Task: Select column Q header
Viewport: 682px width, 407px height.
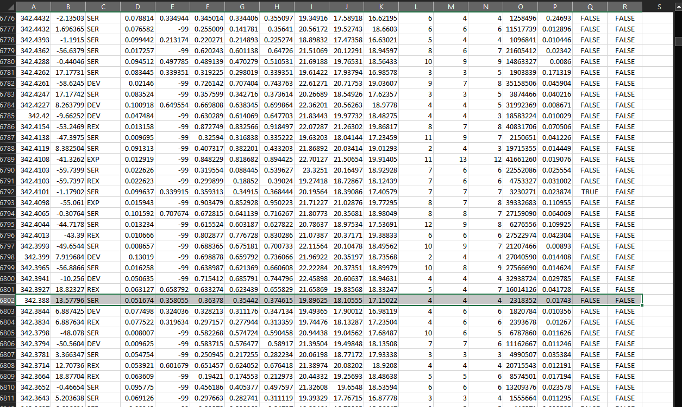Action: click(x=590, y=7)
